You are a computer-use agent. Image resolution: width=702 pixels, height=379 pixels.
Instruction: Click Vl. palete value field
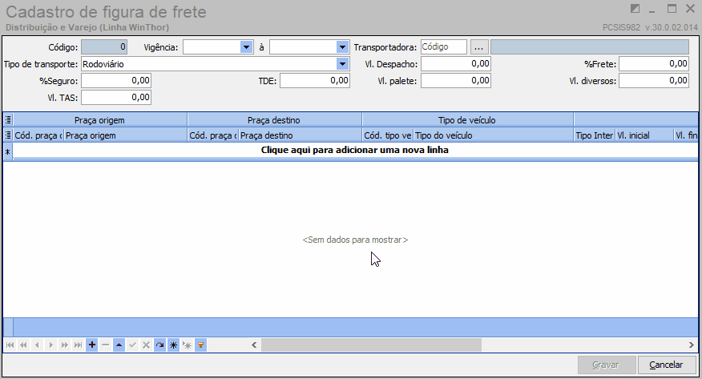(456, 81)
